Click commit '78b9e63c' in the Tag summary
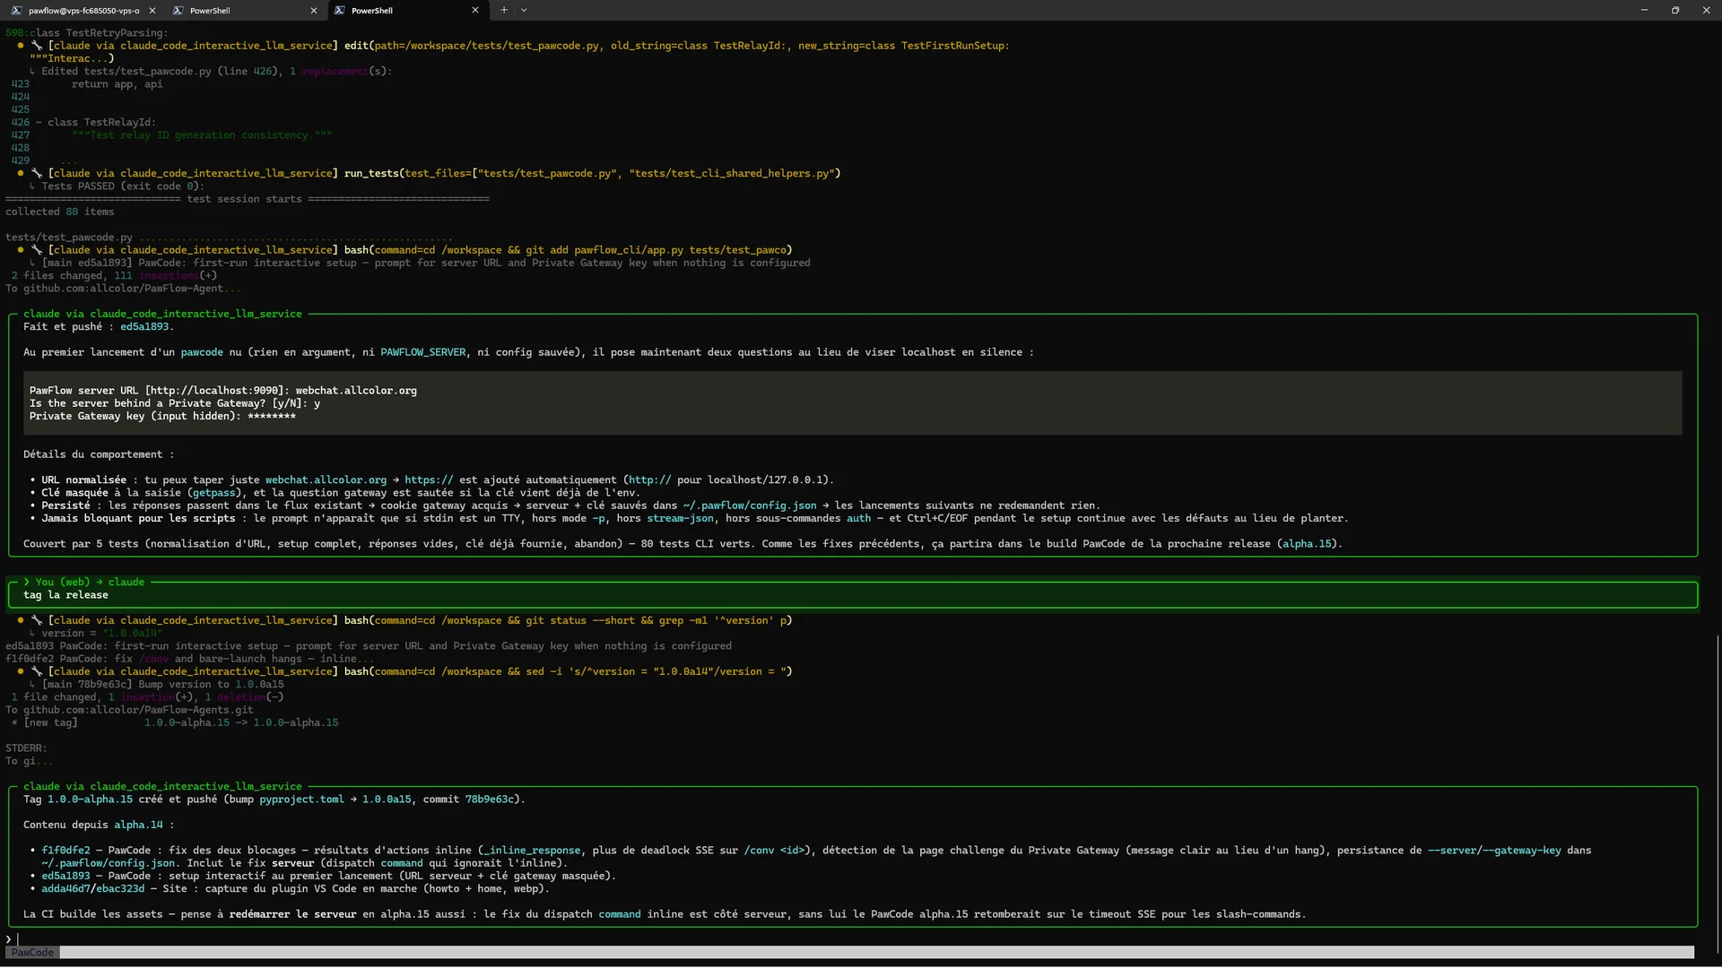The width and height of the screenshot is (1722, 968). click(489, 799)
